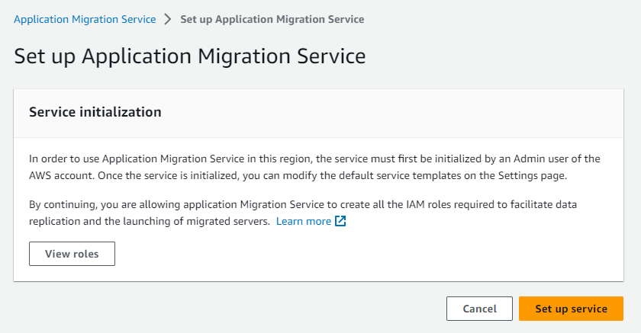Viewport: 641px width, 333px height.
Task: Click the external link icon beside Learn more
Action: [341, 222]
